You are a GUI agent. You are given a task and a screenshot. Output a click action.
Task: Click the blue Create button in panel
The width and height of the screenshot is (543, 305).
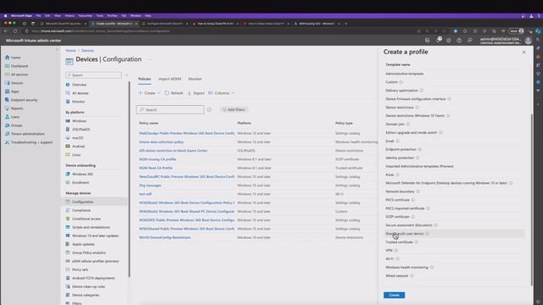click(x=394, y=295)
